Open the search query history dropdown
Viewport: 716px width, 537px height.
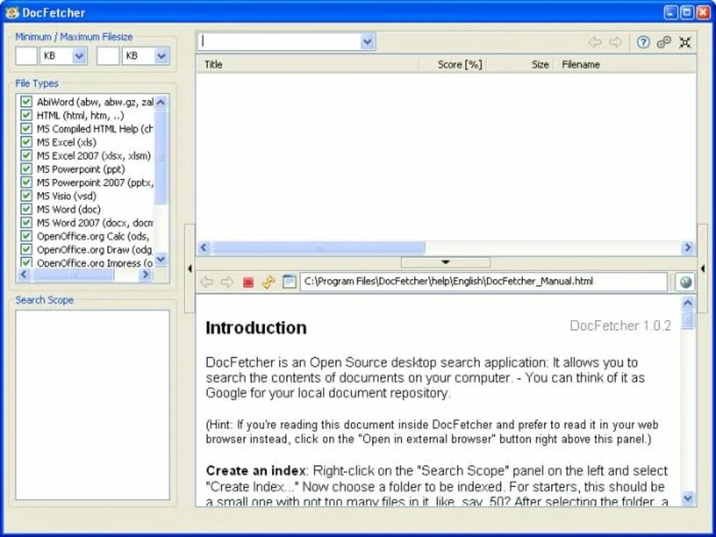tap(367, 41)
